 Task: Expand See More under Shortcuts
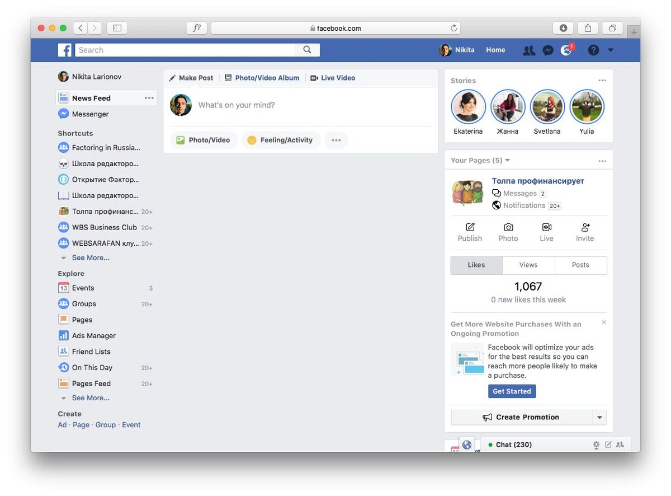(91, 258)
